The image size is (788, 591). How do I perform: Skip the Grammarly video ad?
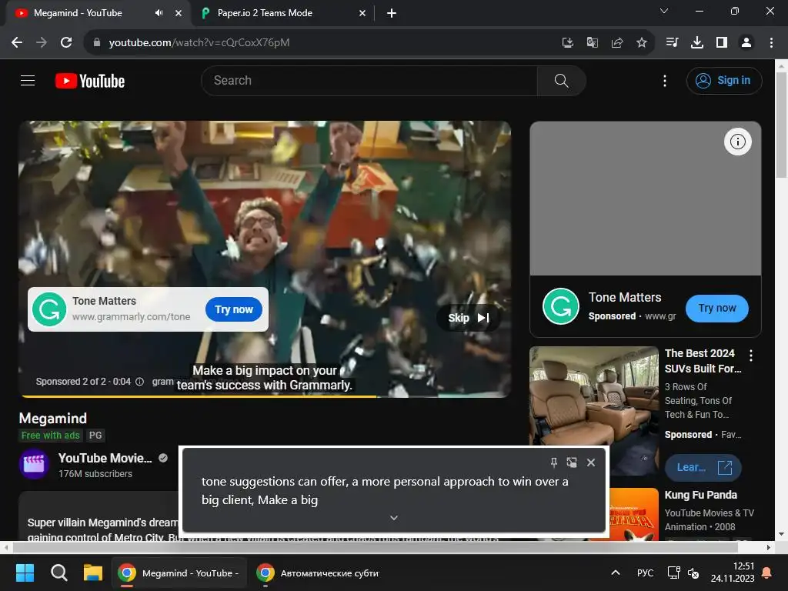click(469, 318)
